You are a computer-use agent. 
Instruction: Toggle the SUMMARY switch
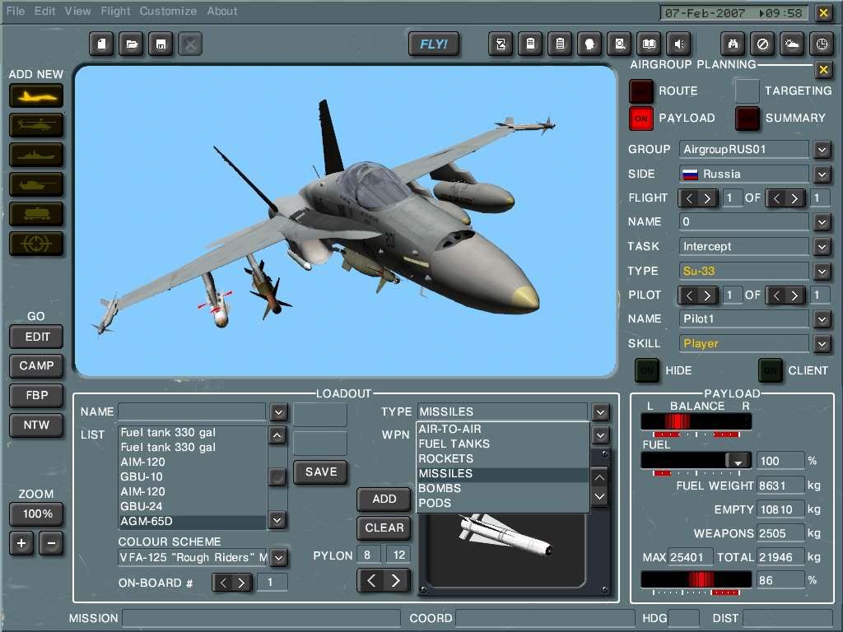coord(748,118)
